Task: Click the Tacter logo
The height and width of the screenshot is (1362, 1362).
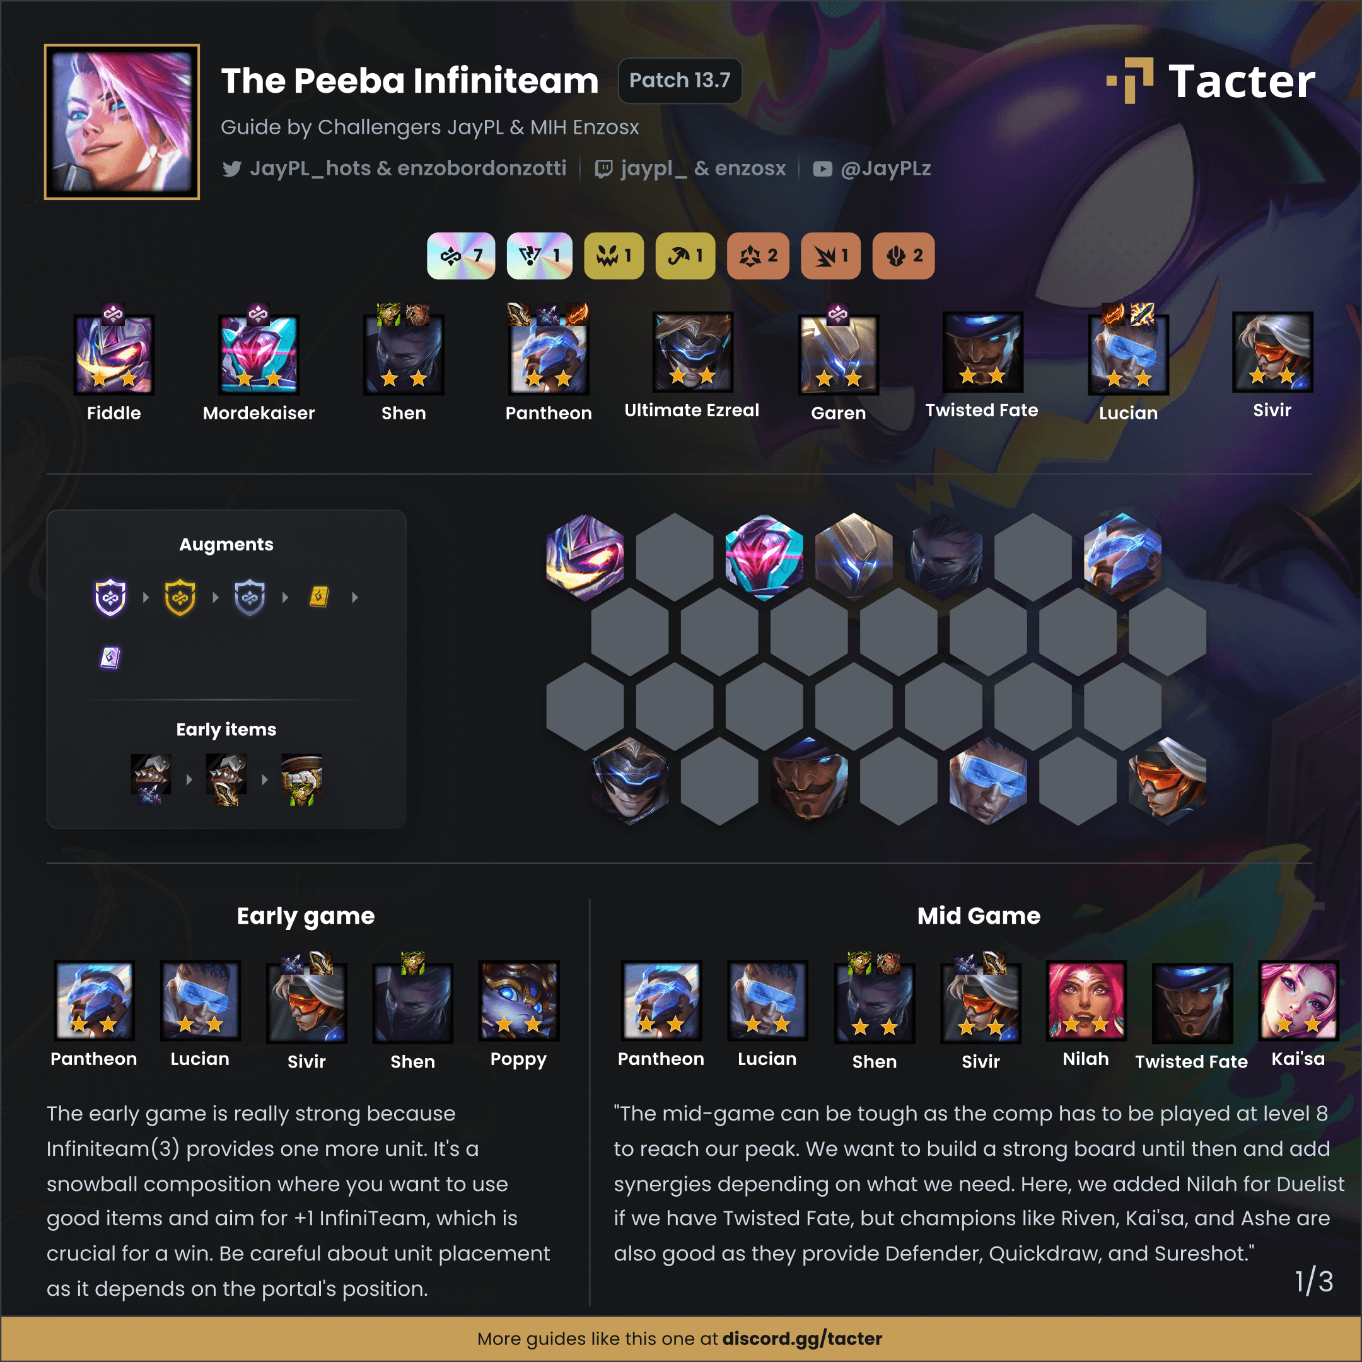Action: coord(1211,80)
